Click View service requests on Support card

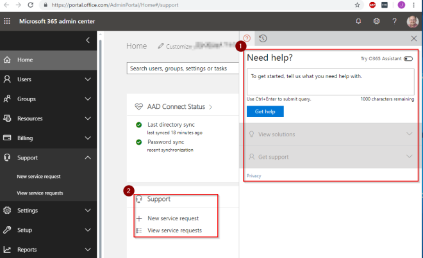174,230
